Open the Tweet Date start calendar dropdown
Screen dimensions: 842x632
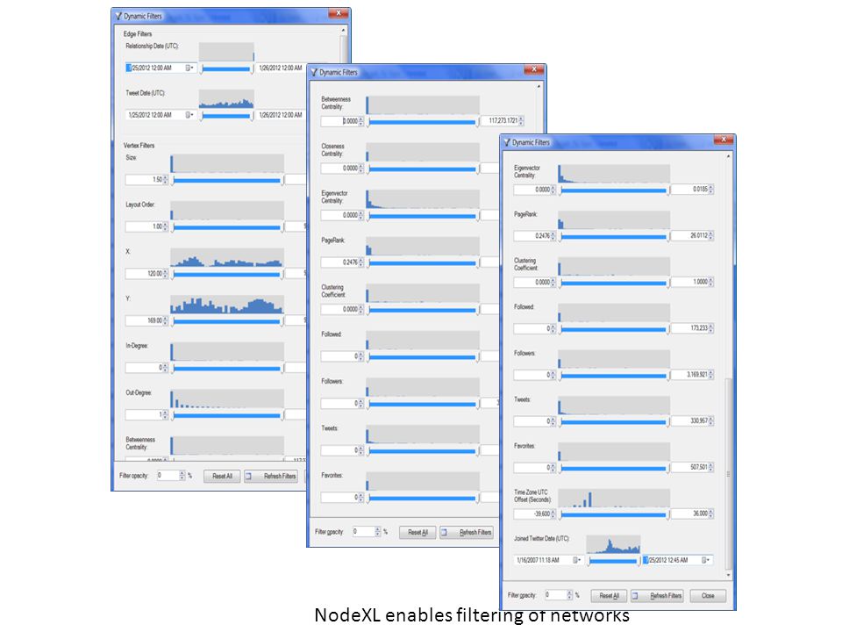tap(189, 114)
